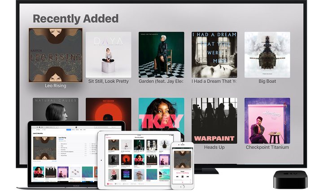Switch to For You tab in MacBook iTunes
This screenshot has height=191, width=323.
[x=73, y=130]
